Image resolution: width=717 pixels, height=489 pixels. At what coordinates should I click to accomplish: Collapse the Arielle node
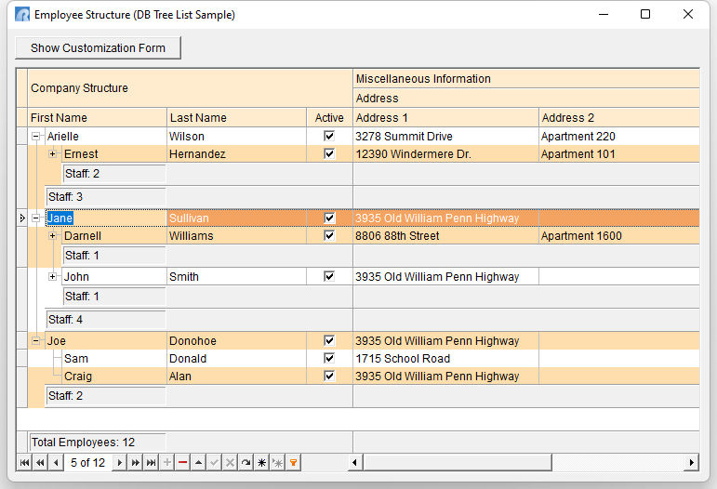point(35,136)
